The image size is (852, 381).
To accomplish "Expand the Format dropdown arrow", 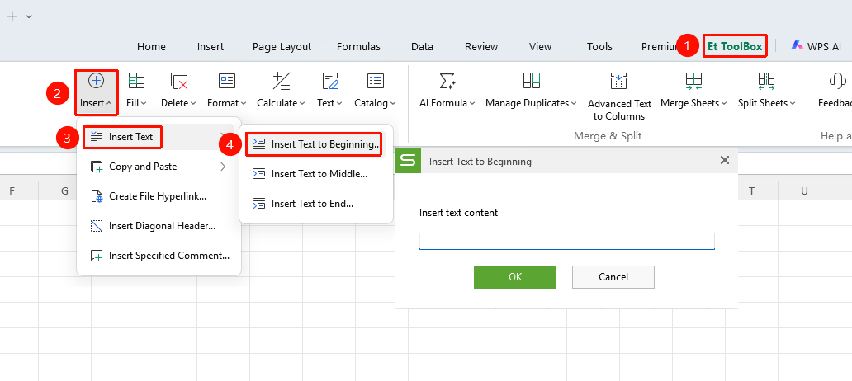I will 244,103.
